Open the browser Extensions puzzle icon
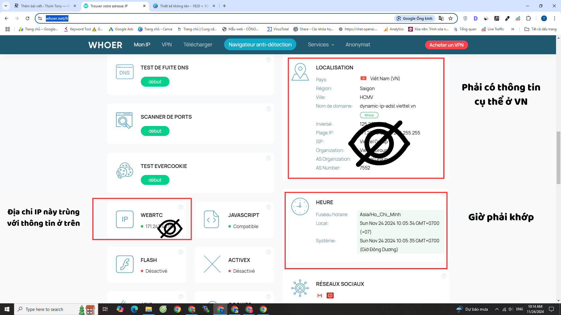561x315 pixels. pyautogui.click(x=528, y=18)
